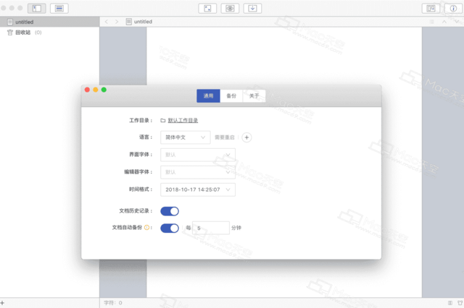The width and height of the screenshot is (464, 308).
Task: Close the preferences window with red button
Action: pyautogui.click(x=87, y=90)
